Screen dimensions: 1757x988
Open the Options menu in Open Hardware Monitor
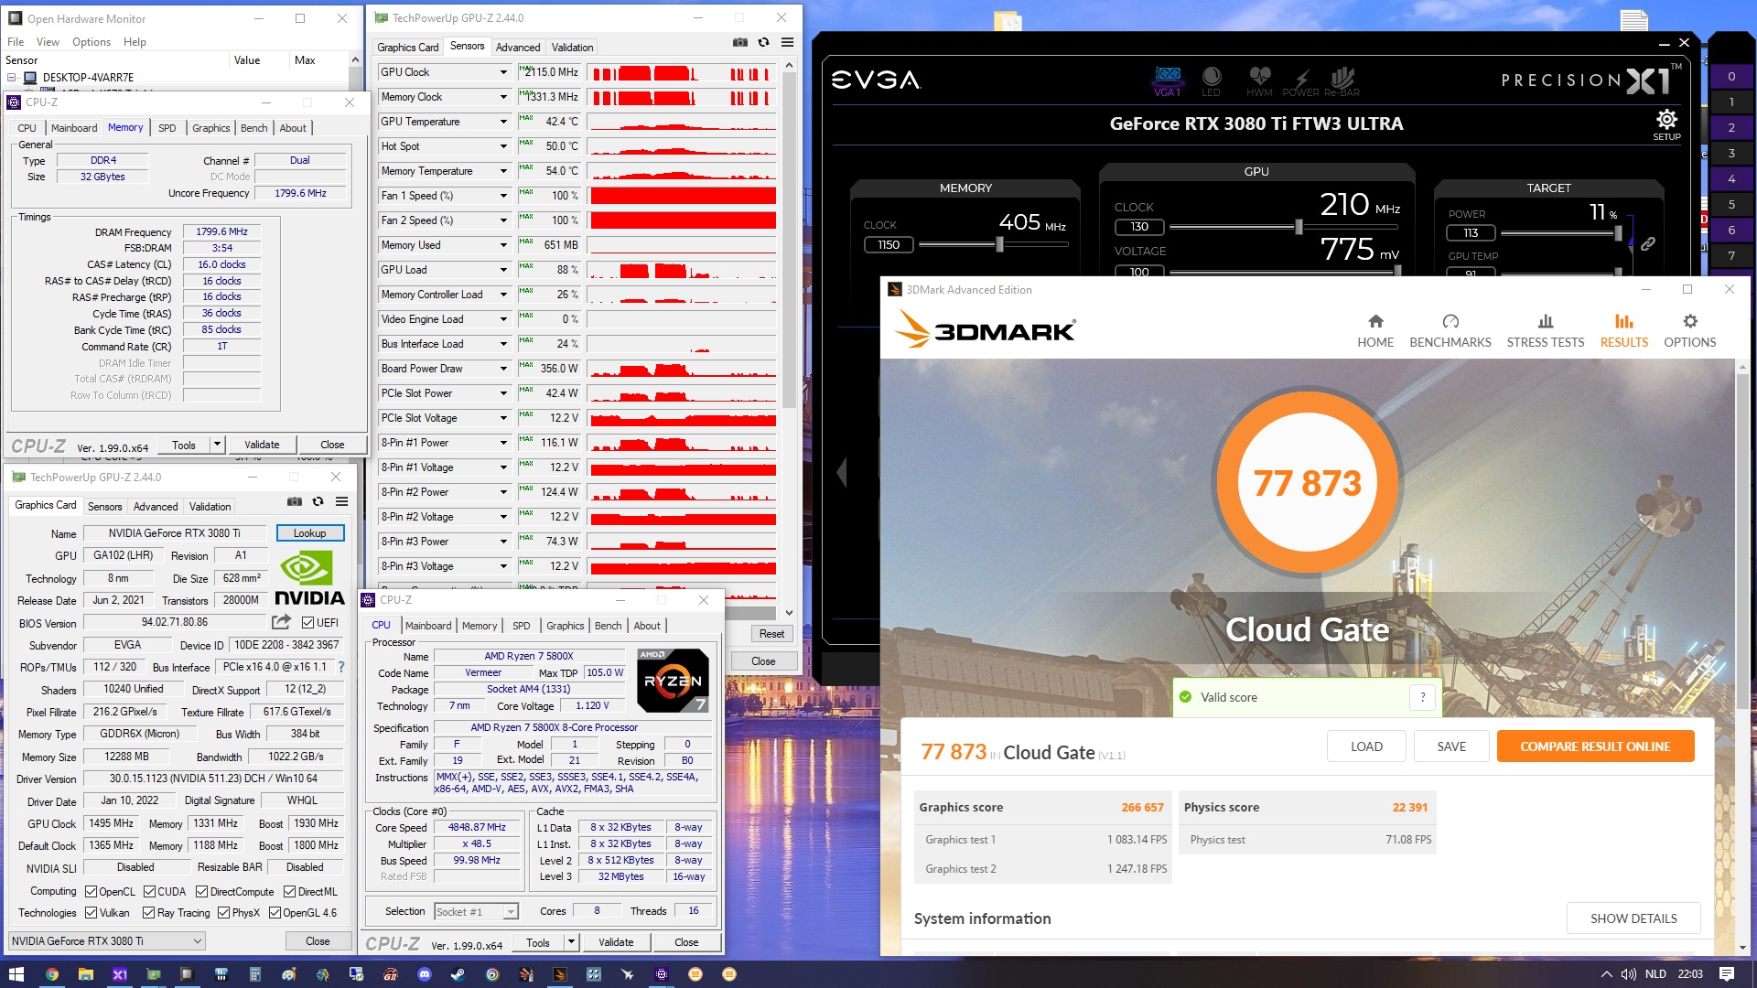coord(91,42)
